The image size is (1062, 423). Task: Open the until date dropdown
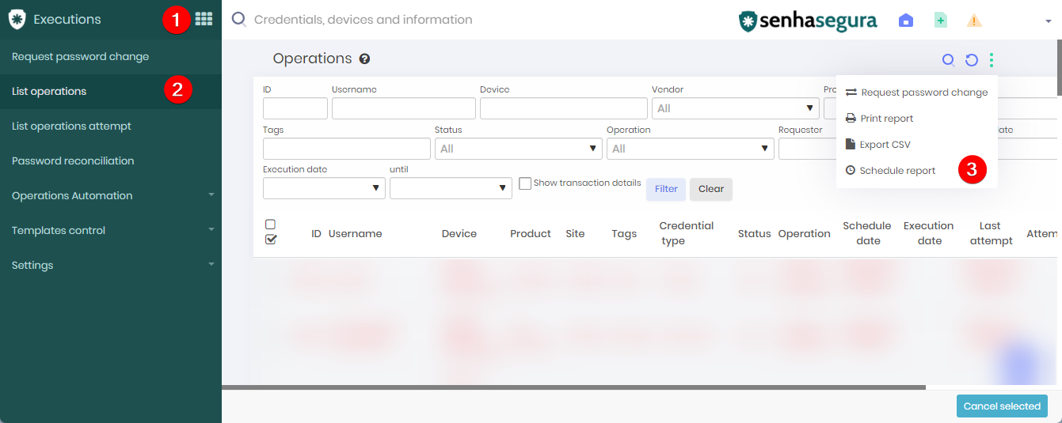(451, 188)
